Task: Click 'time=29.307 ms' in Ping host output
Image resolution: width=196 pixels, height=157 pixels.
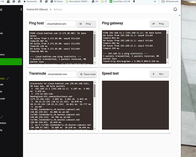Action: tap(39, 41)
